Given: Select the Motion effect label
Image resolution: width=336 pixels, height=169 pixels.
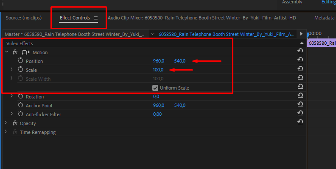Looking at the screenshot, I should [x=40, y=52].
